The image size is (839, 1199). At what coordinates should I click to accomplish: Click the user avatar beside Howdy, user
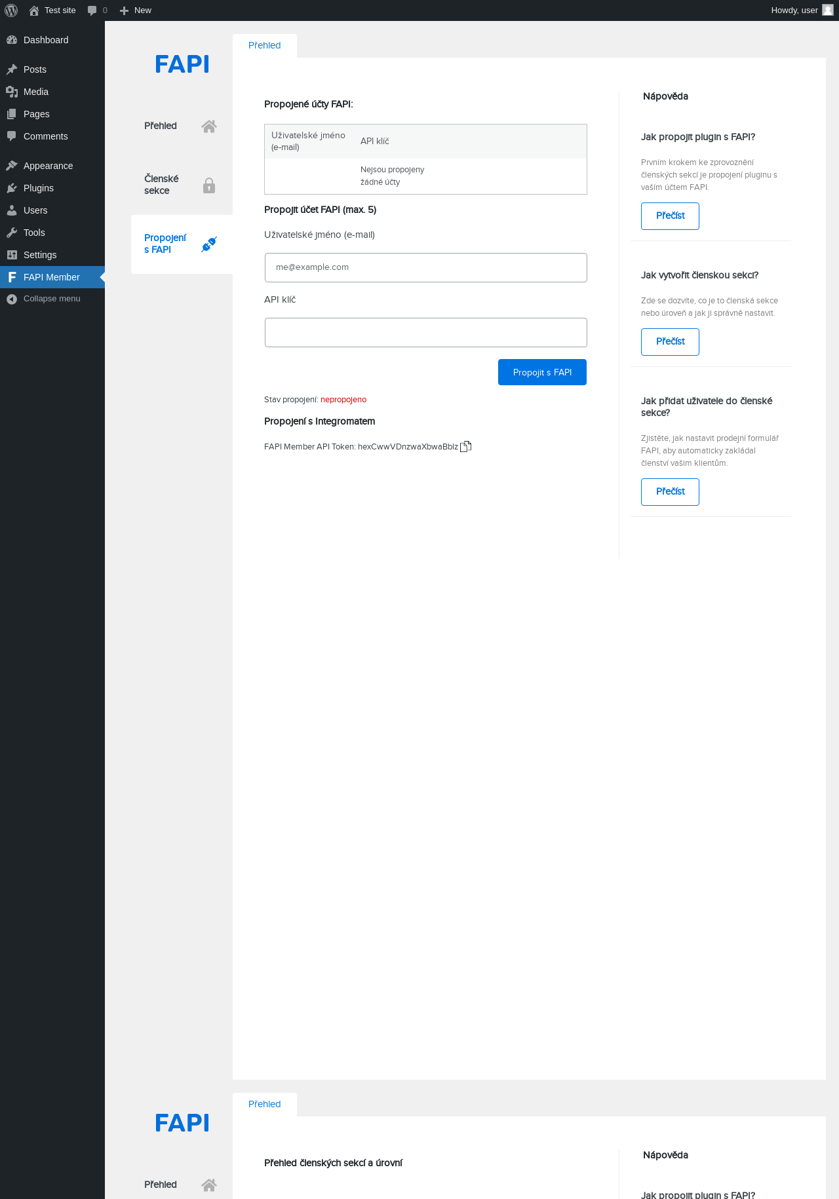[x=828, y=10]
